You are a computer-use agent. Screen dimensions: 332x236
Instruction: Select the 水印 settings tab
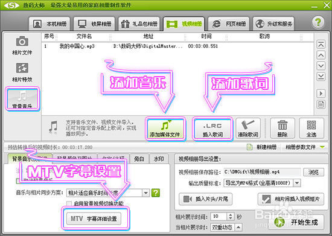[x=159, y=159]
